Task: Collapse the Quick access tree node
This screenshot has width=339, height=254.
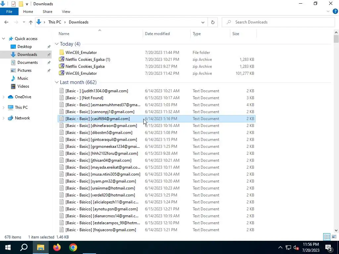Action: coord(3,39)
